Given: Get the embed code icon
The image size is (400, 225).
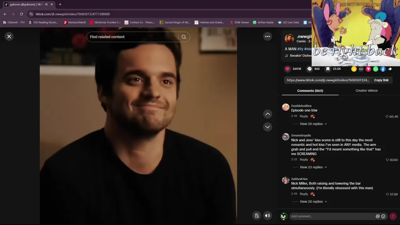Looking at the screenshot, I should coord(361,69).
